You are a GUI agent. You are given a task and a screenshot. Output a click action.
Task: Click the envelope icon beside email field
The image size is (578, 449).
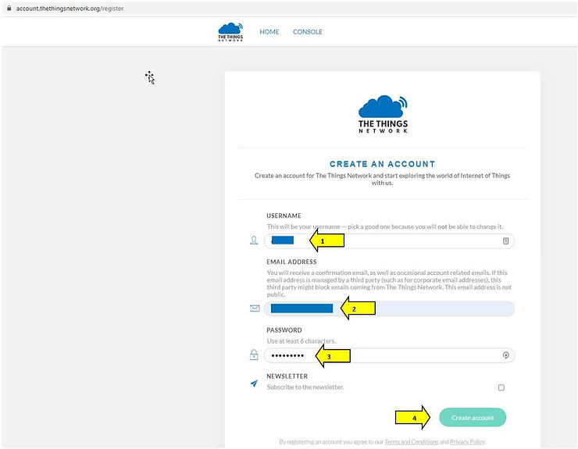pyautogui.click(x=255, y=308)
